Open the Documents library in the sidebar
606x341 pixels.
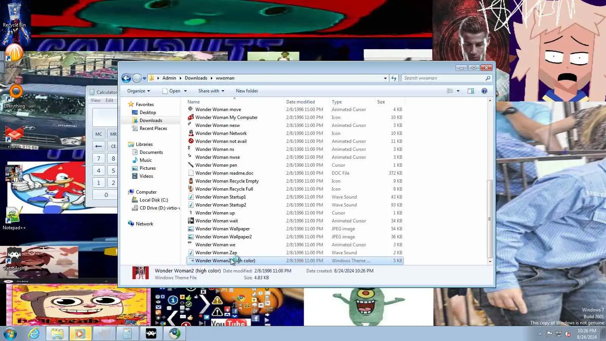[x=151, y=152]
